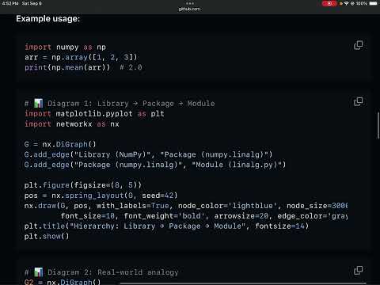Tap the date 'Sat Sep 6' in status bar

pyautogui.click(x=32, y=3)
